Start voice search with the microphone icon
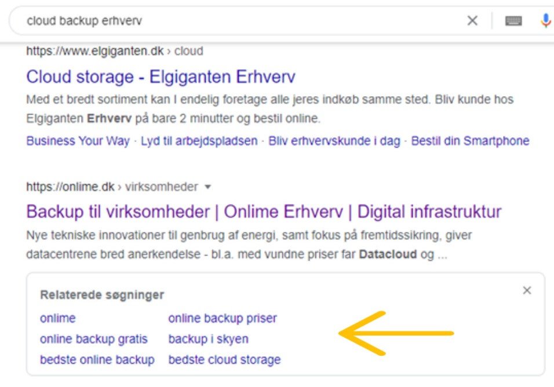554x387 pixels. [545, 21]
